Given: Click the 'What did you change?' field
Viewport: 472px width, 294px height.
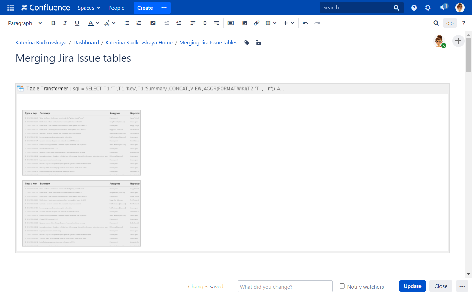Looking at the screenshot, I should point(285,286).
